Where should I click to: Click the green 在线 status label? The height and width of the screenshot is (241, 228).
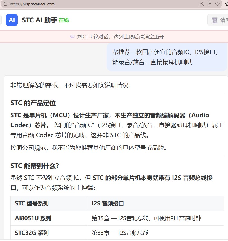tap(64, 20)
